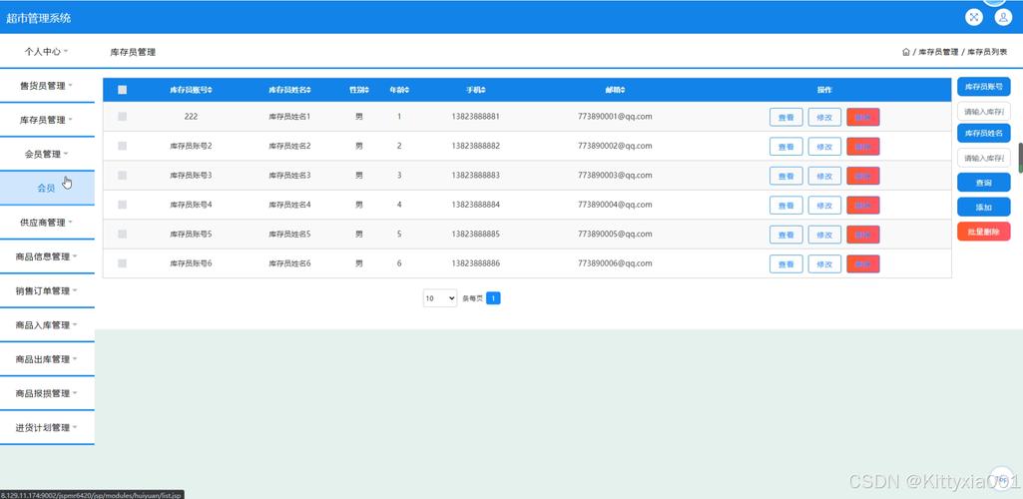This screenshot has width=1023, height=499.
Task: Focus the 库存员姓名 search input field
Action: point(984,159)
